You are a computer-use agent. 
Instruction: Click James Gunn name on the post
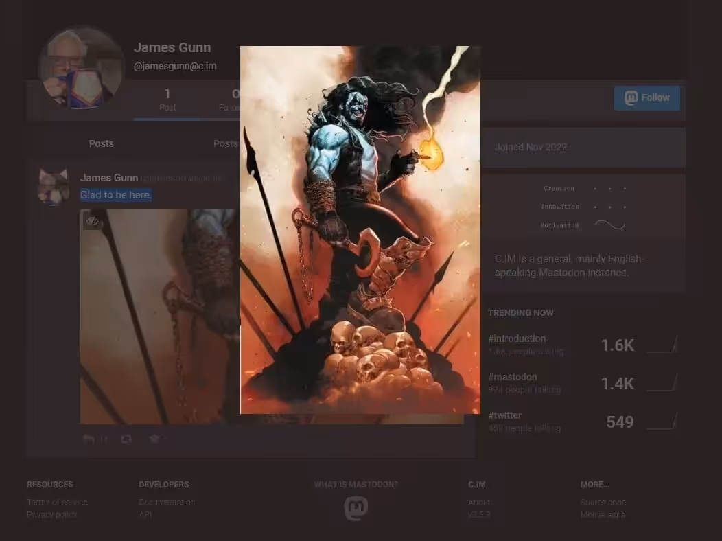tap(109, 178)
